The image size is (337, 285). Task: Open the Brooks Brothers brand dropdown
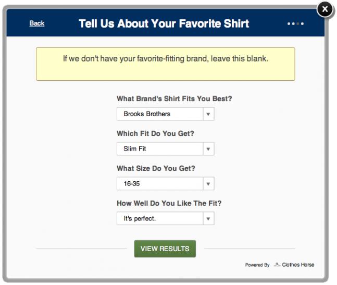pos(166,114)
